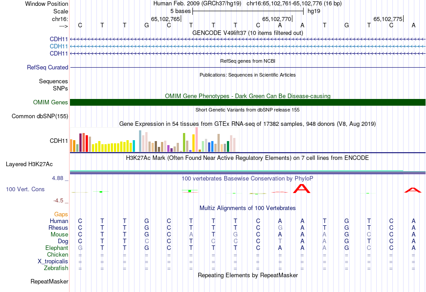This screenshot has width=426, height=292.
Task: Click the gray T mismatch in Dog row
Action: pos(280,241)
